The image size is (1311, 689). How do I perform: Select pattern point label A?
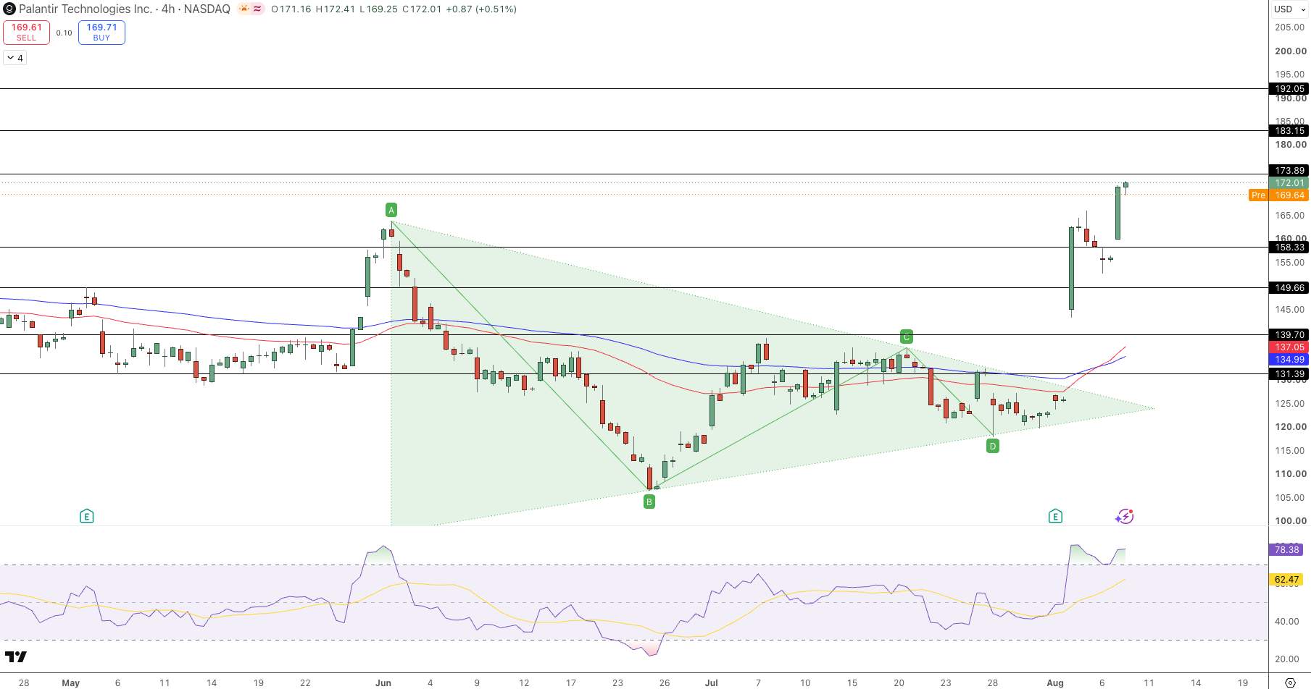tap(391, 211)
